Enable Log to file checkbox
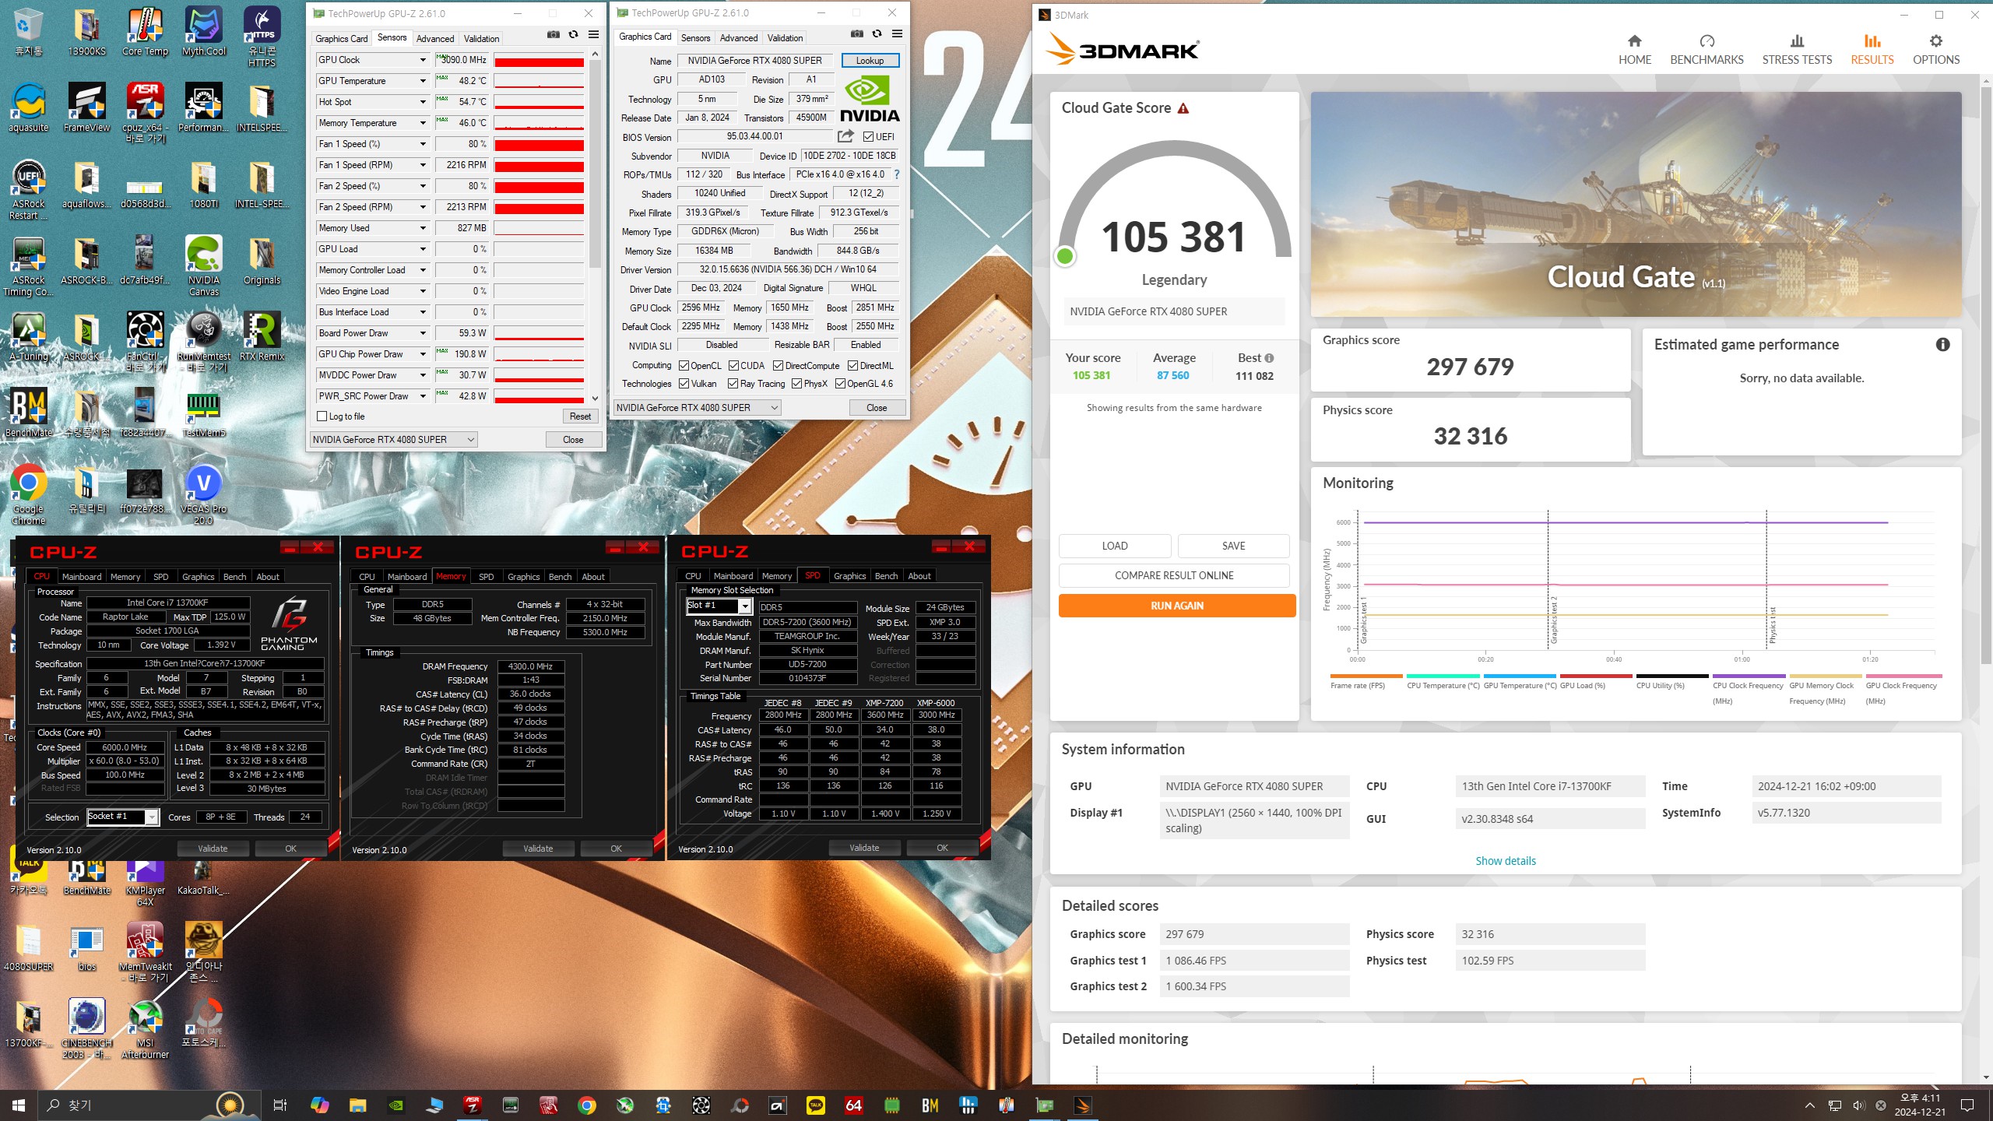The image size is (1993, 1121). click(322, 416)
